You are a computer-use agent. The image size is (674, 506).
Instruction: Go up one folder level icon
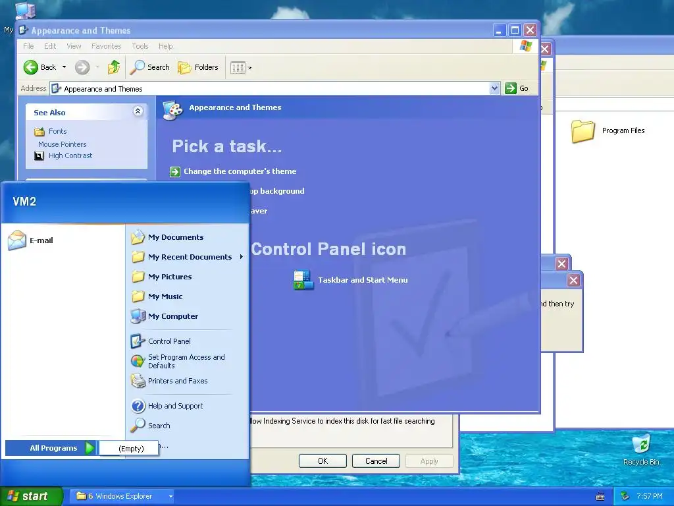point(114,67)
